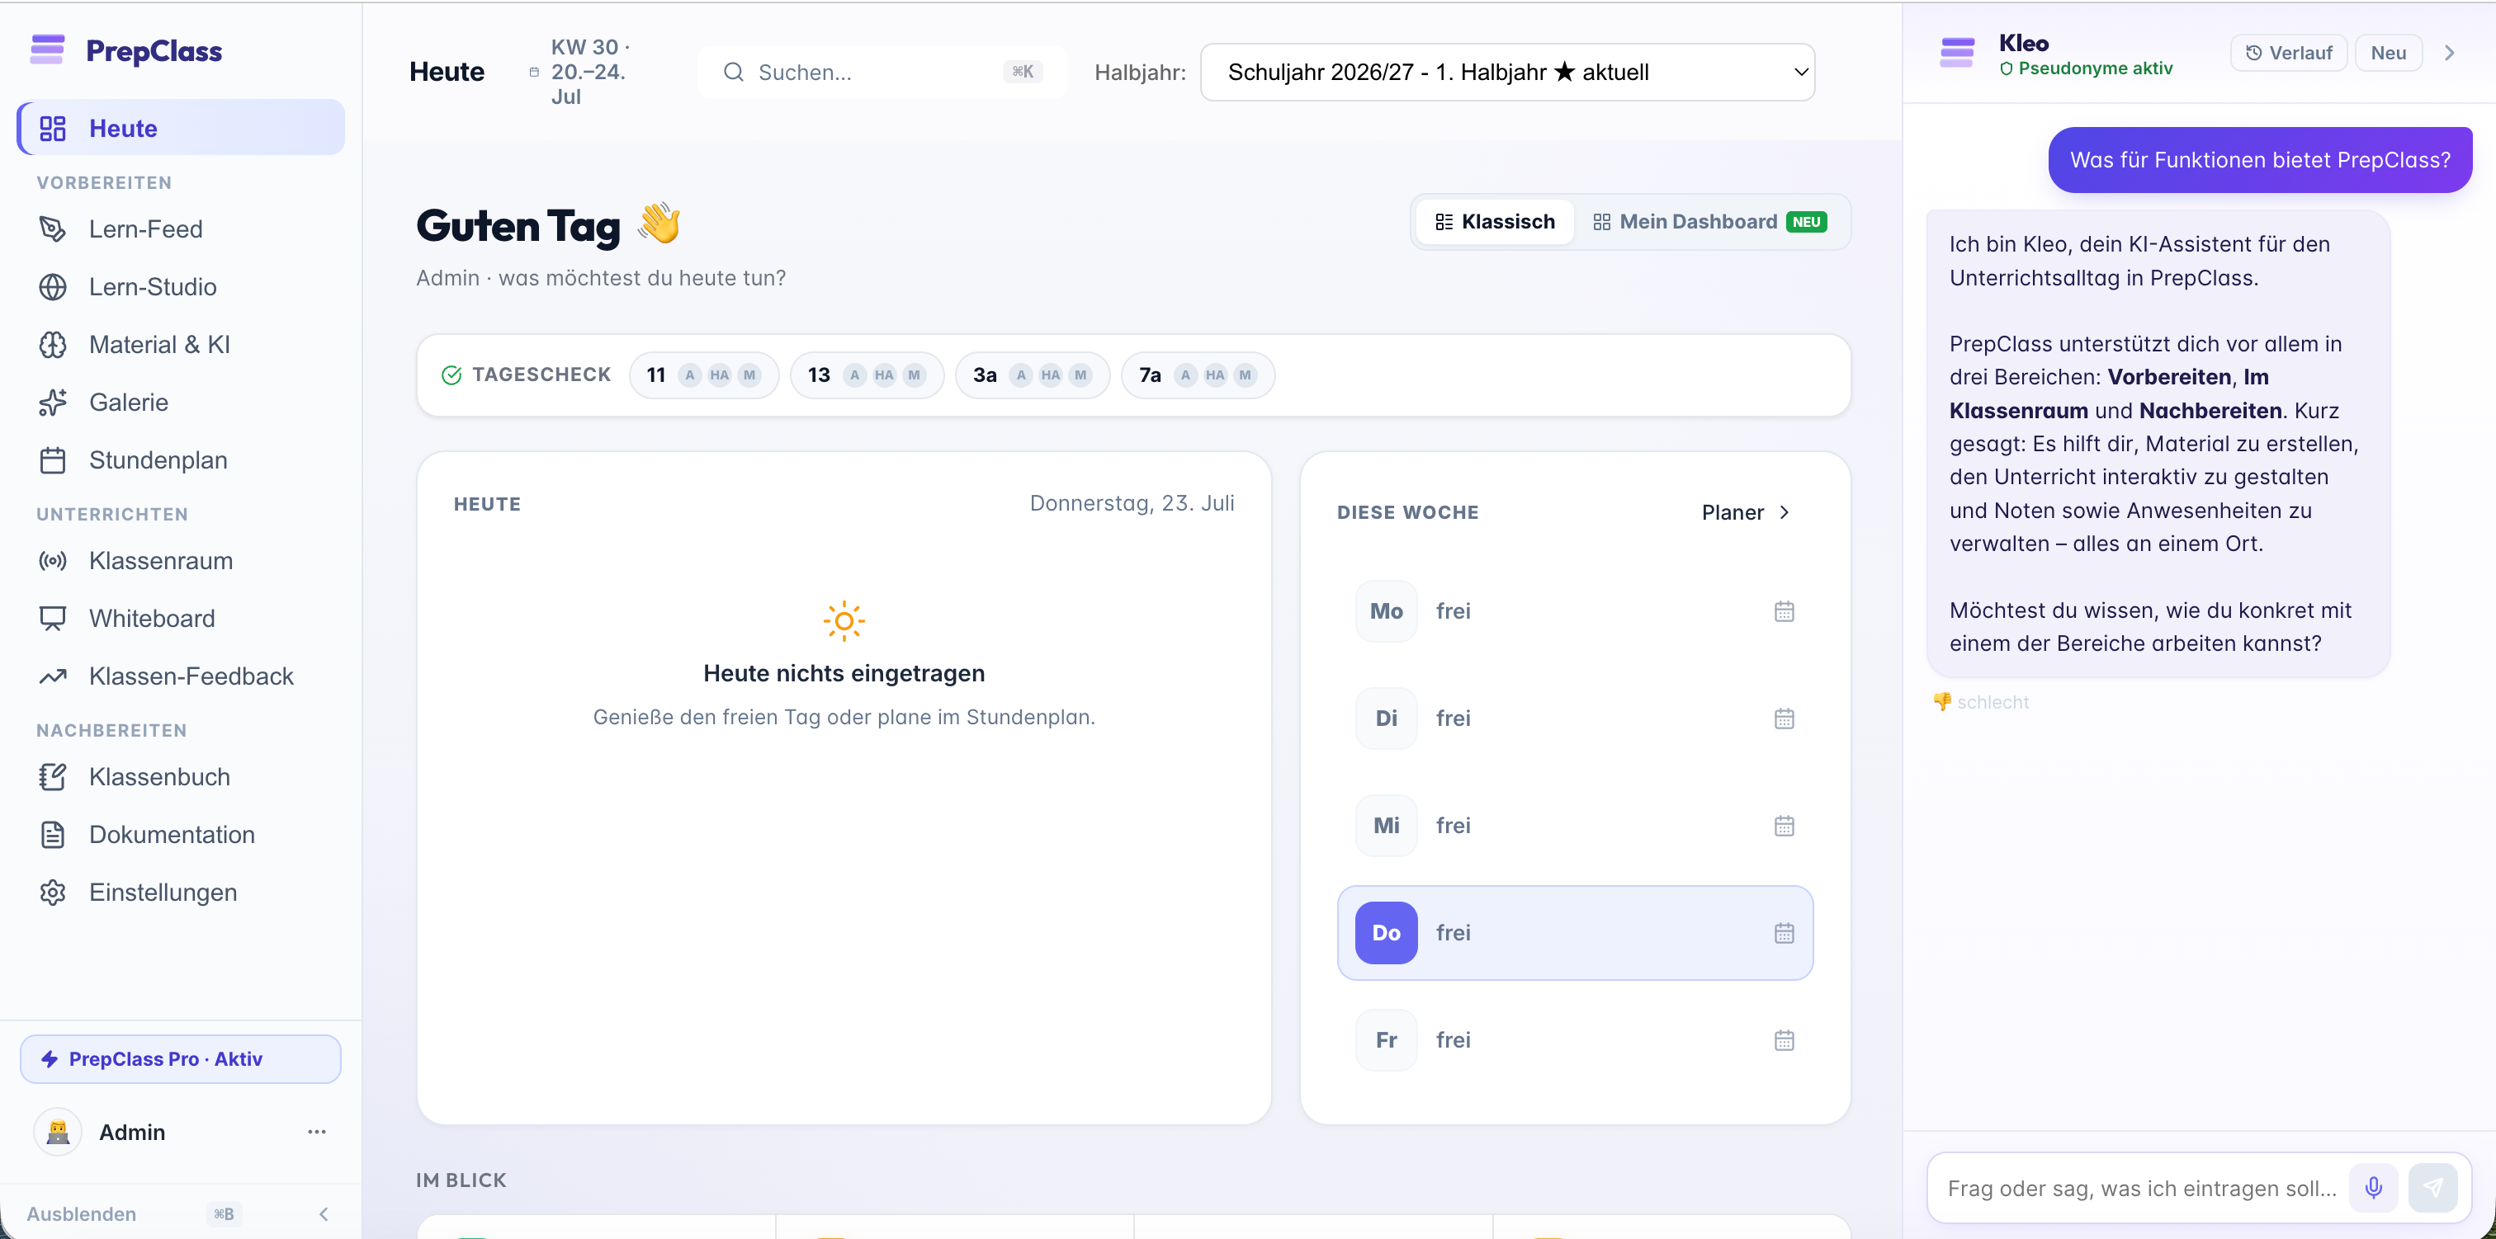
Task: Open the Klassenraum broadcast icon
Action: pos(52,561)
